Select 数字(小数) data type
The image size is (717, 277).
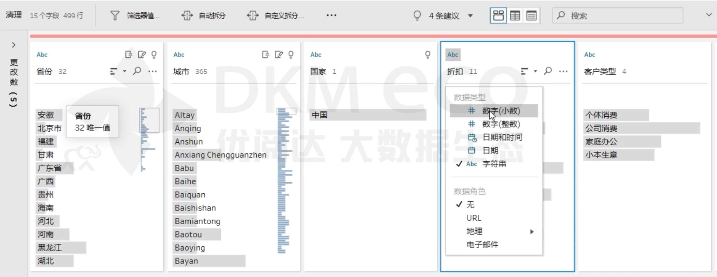tap(501, 111)
